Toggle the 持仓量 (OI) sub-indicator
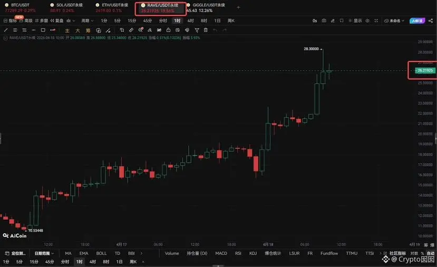The width and height of the screenshot is (437, 267). (197, 253)
